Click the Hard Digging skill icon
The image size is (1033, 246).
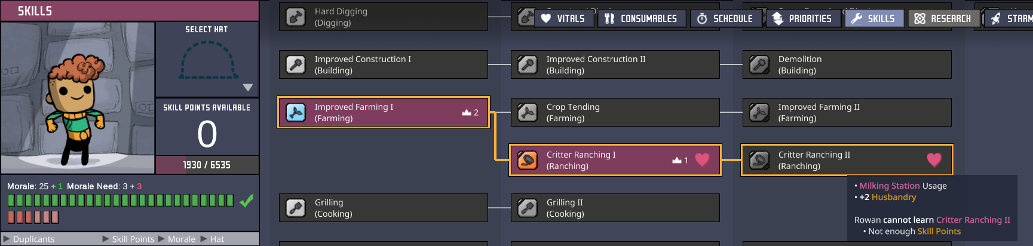pyautogui.click(x=296, y=17)
